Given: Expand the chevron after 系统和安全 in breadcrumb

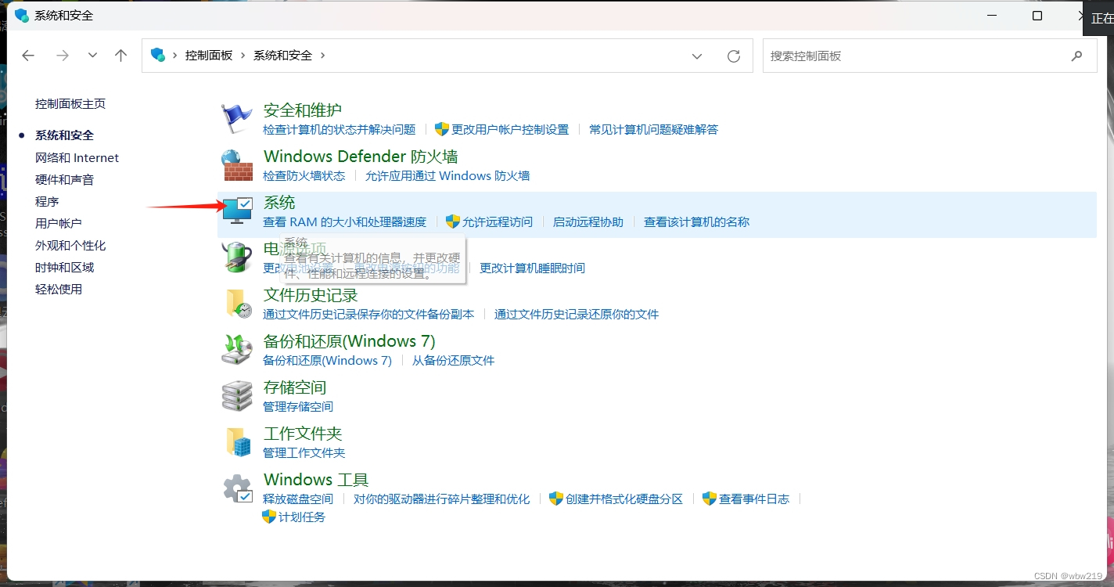Looking at the screenshot, I should pyautogui.click(x=322, y=56).
